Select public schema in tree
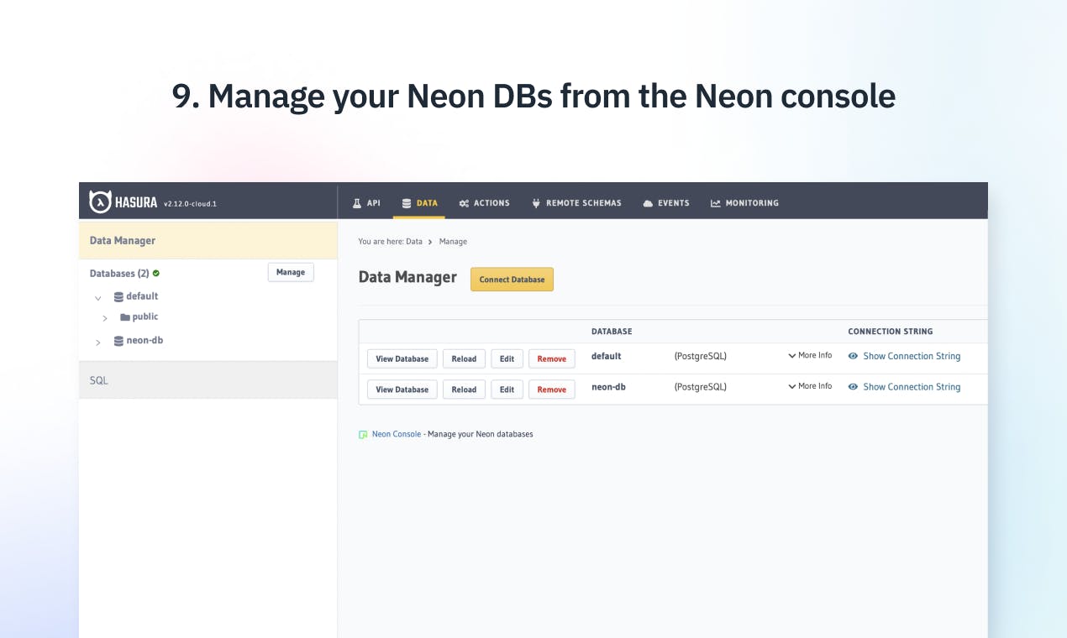Viewport: 1067px width, 638px height. (x=145, y=317)
